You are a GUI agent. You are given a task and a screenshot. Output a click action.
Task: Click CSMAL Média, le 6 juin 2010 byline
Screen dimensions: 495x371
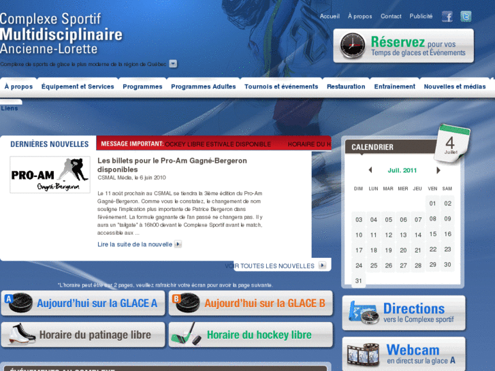coord(131,178)
